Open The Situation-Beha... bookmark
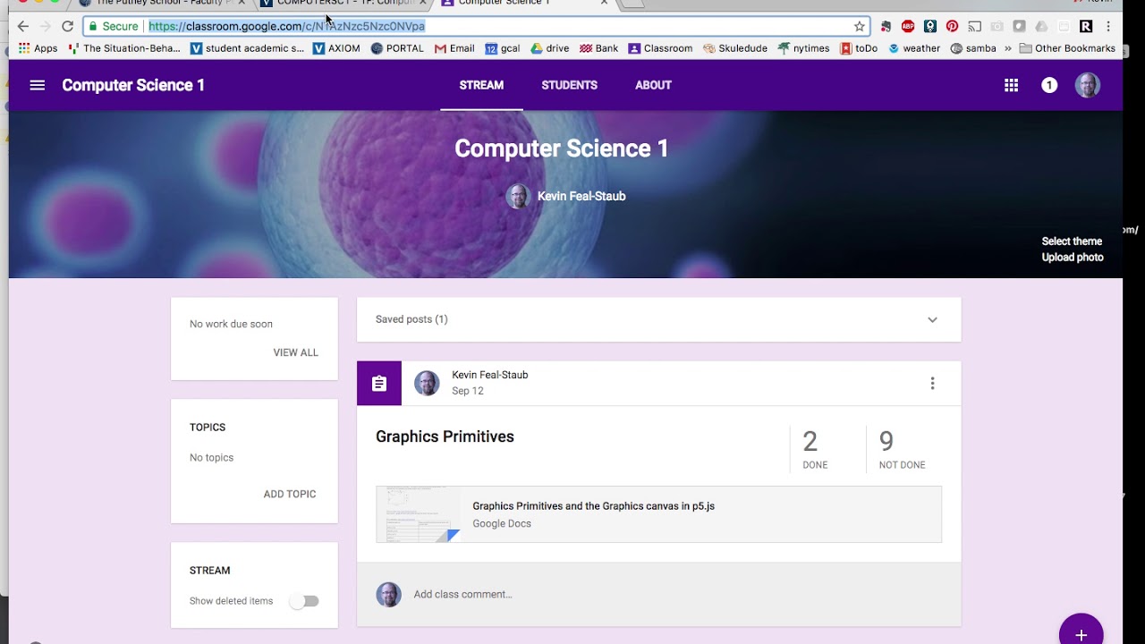Screen dimensions: 1145x644 tap(124, 48)
